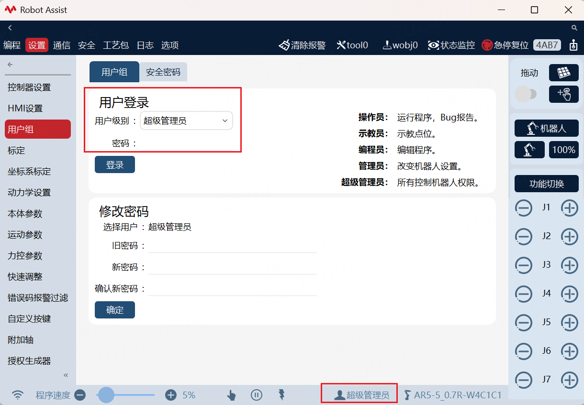
Task: Click the program speed slider handle
Action: (106, 395)
